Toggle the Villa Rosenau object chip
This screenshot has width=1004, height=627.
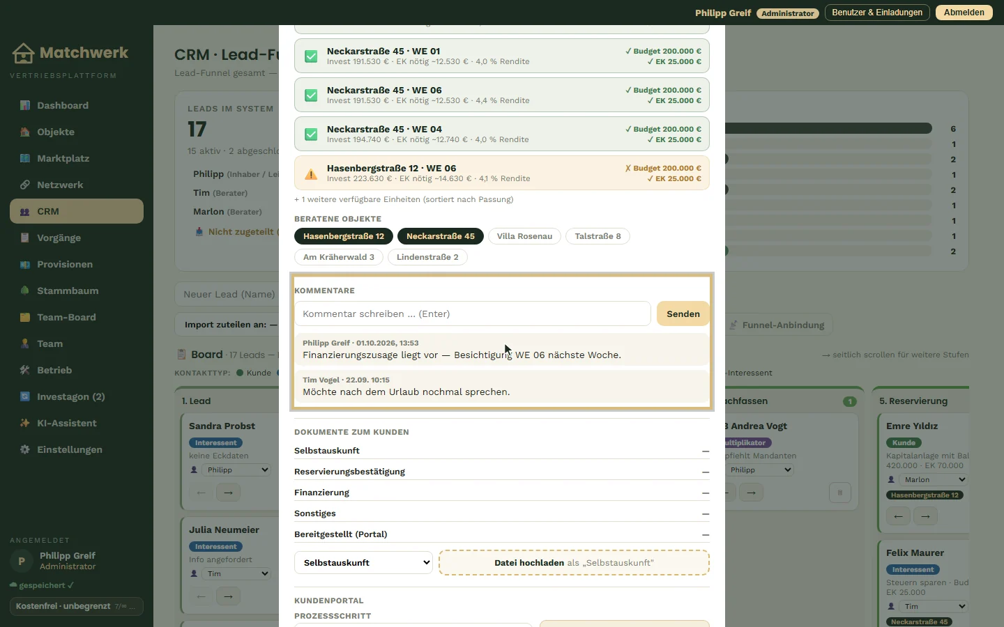coord(524,236)
